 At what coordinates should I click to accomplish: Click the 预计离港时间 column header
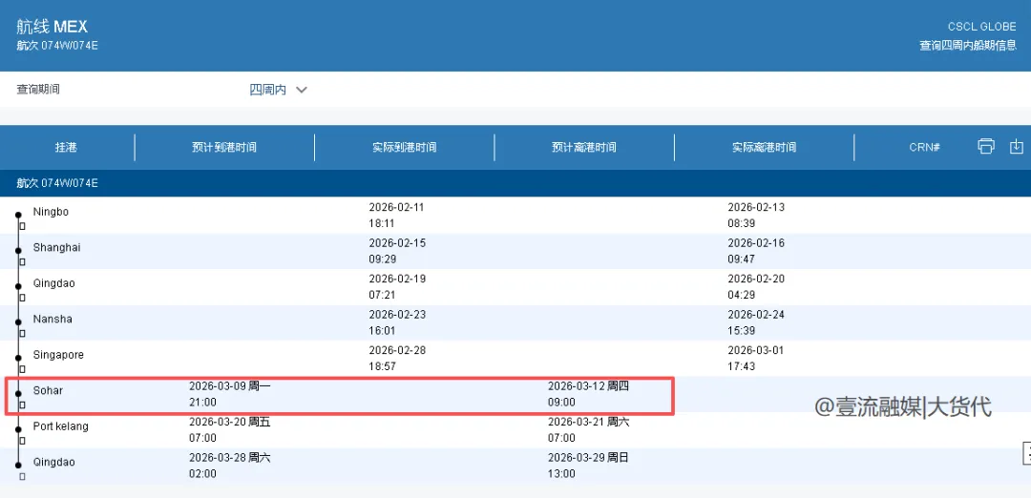584,147
